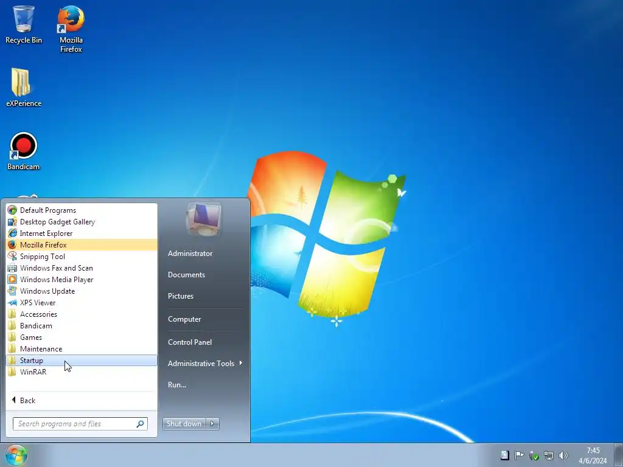Viewport: 623px width, 467px height.
Task: Click the search magnifier icon
Action: (x=140, y=424)
